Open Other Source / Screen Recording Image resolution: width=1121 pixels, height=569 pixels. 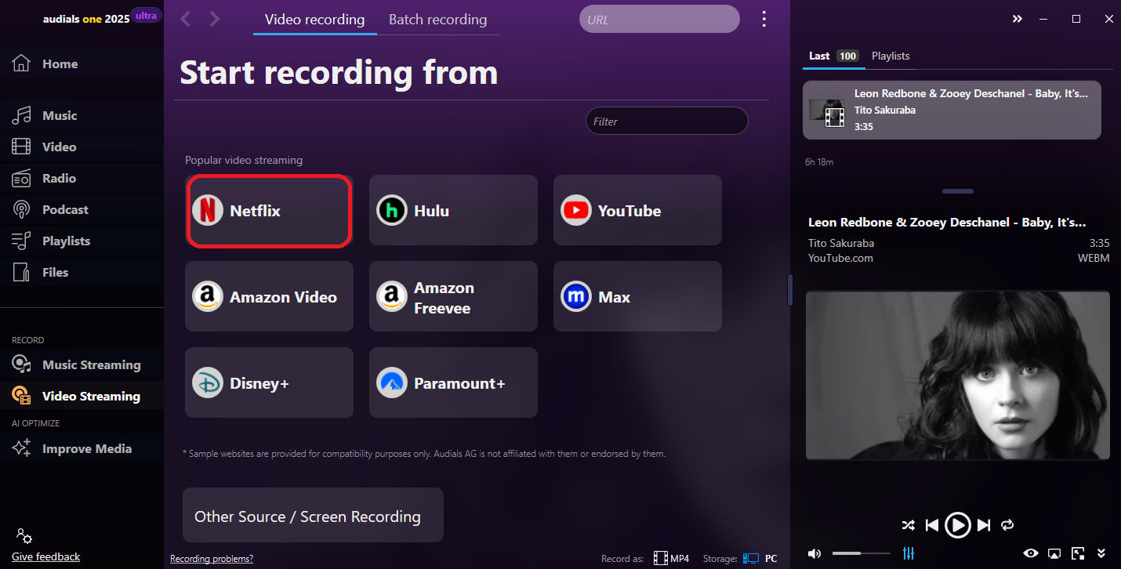coord(313,515)
